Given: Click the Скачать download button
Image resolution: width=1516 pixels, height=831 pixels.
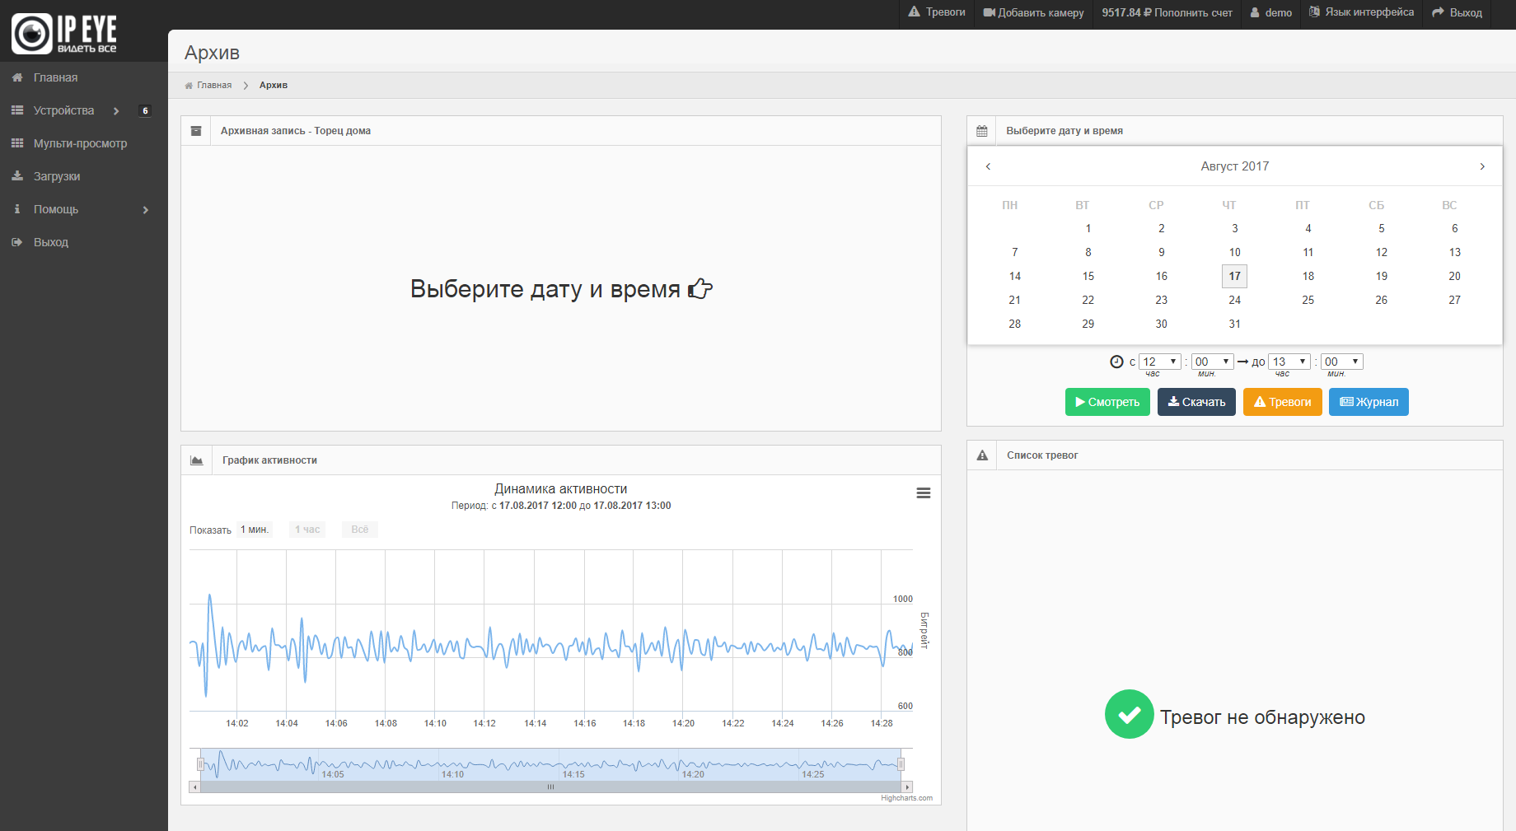Looking at the screenshot, I should pos(1195,402).
